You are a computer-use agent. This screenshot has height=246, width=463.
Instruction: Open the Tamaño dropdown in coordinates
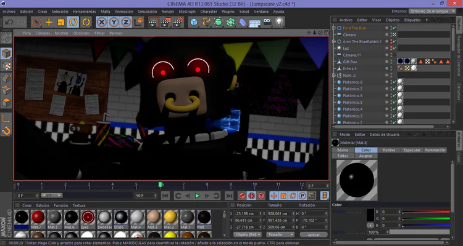click(x=280, y=234)
